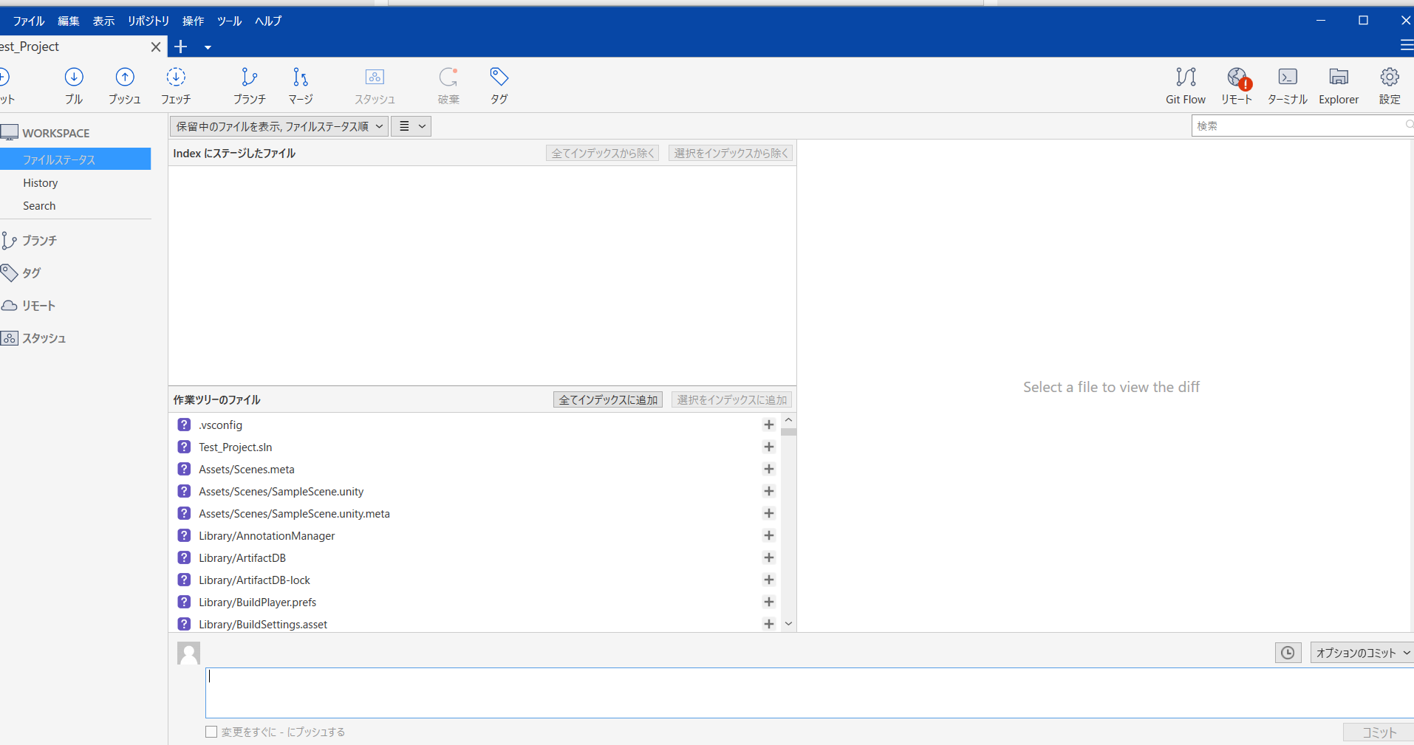Open the Help (ヘルプ) menu

pyautogui.click(x=268, y=21)
